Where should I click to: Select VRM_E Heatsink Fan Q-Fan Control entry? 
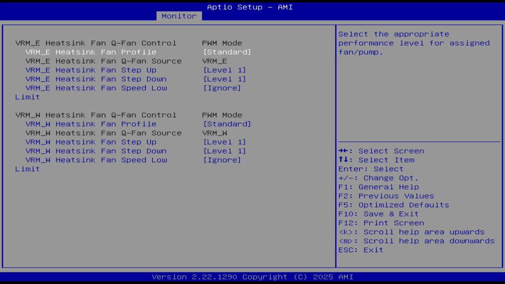click(x=95, y=43)
